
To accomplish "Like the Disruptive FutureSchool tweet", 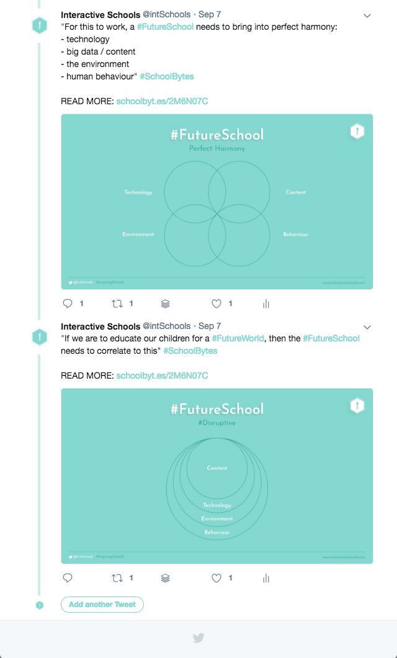I will pyautogui.click(x=216, y=578).
